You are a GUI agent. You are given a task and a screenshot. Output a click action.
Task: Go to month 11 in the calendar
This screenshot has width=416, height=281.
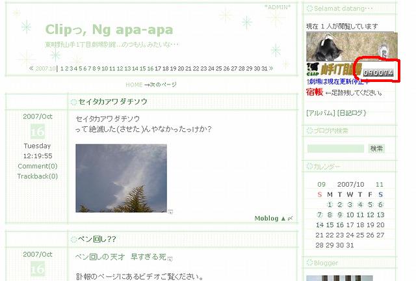pyautogui.click(x=380, y=184)
